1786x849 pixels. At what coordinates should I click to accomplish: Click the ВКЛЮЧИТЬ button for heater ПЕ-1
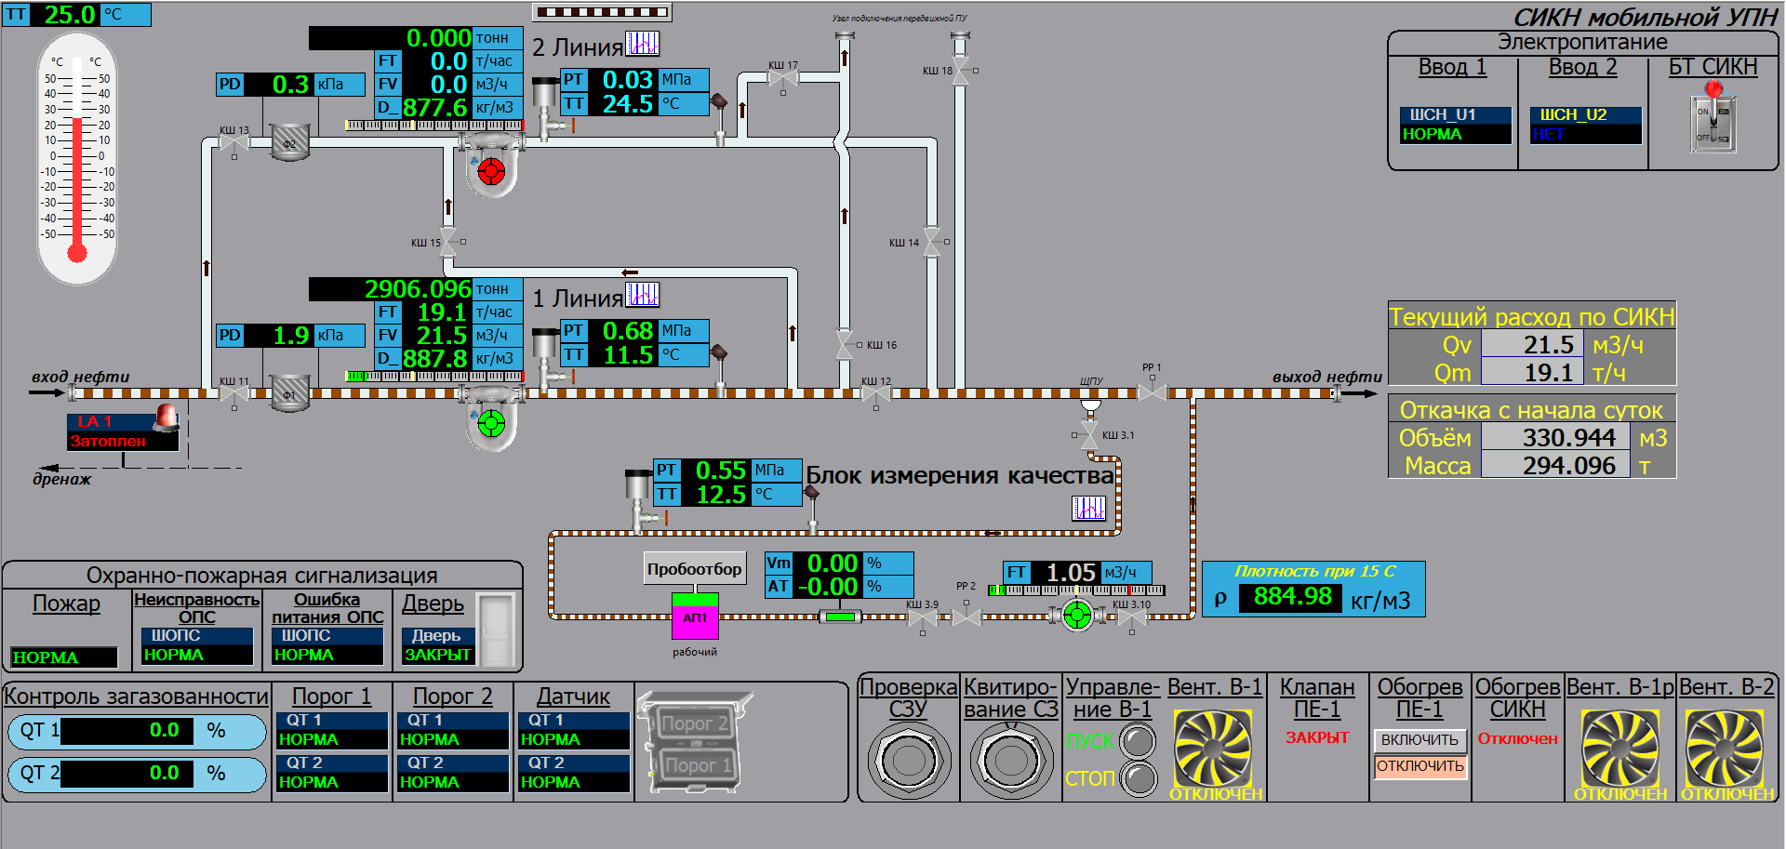click(1419, 739)
